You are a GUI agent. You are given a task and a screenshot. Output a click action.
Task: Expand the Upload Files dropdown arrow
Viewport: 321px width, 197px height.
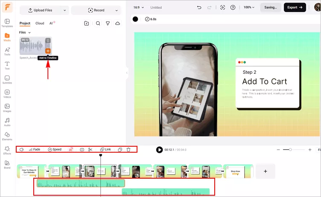point(65,10)
